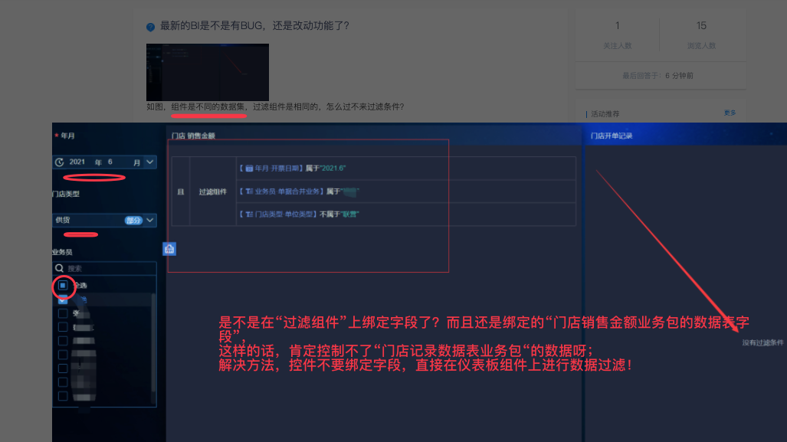Click the magnifier icon in the 业务员 search box
The width and height of the screenshot is (787, 442).
point(59,268)
